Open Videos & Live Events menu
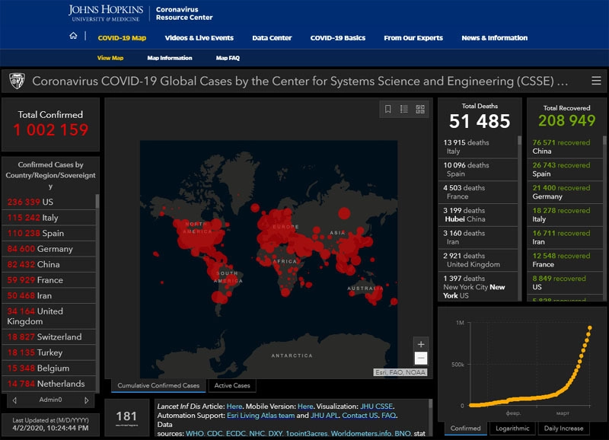Image resolution: width=609 pixels, height=440 pixels. [199, 37]
